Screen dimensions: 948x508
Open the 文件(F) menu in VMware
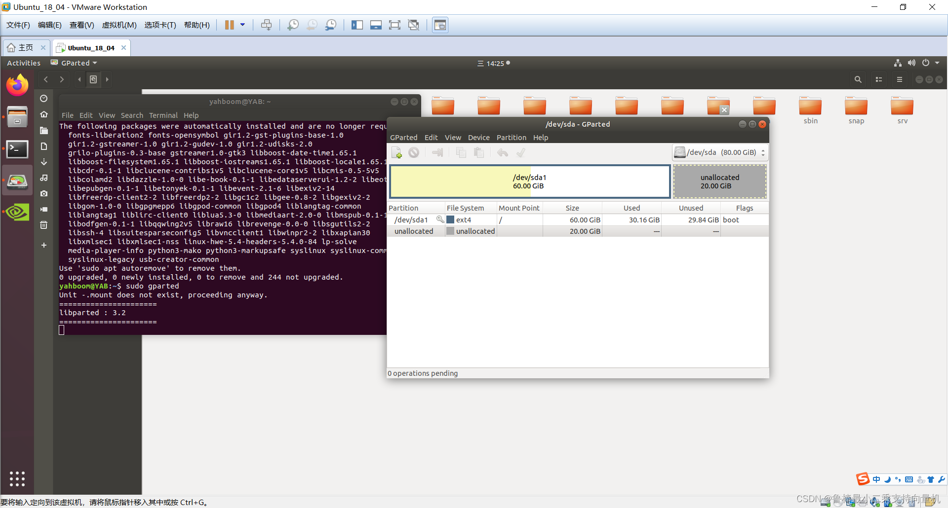click(x=18, y=25)
